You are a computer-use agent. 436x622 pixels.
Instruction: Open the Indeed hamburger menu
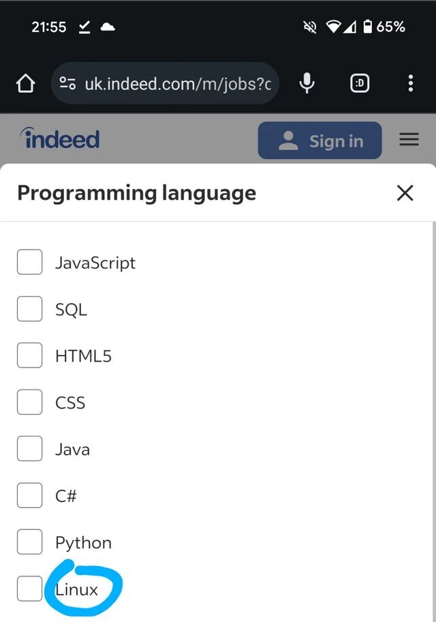click(x=409, y=140)
